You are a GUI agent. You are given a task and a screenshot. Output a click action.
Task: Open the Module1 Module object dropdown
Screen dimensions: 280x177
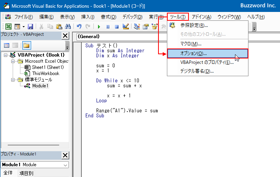click(x=65, y=165)
